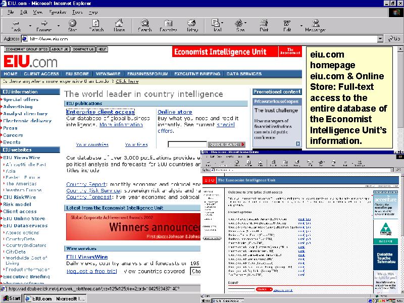Click the Deloitte Touche Tohmatsu ad

click(x=385, y=258)
